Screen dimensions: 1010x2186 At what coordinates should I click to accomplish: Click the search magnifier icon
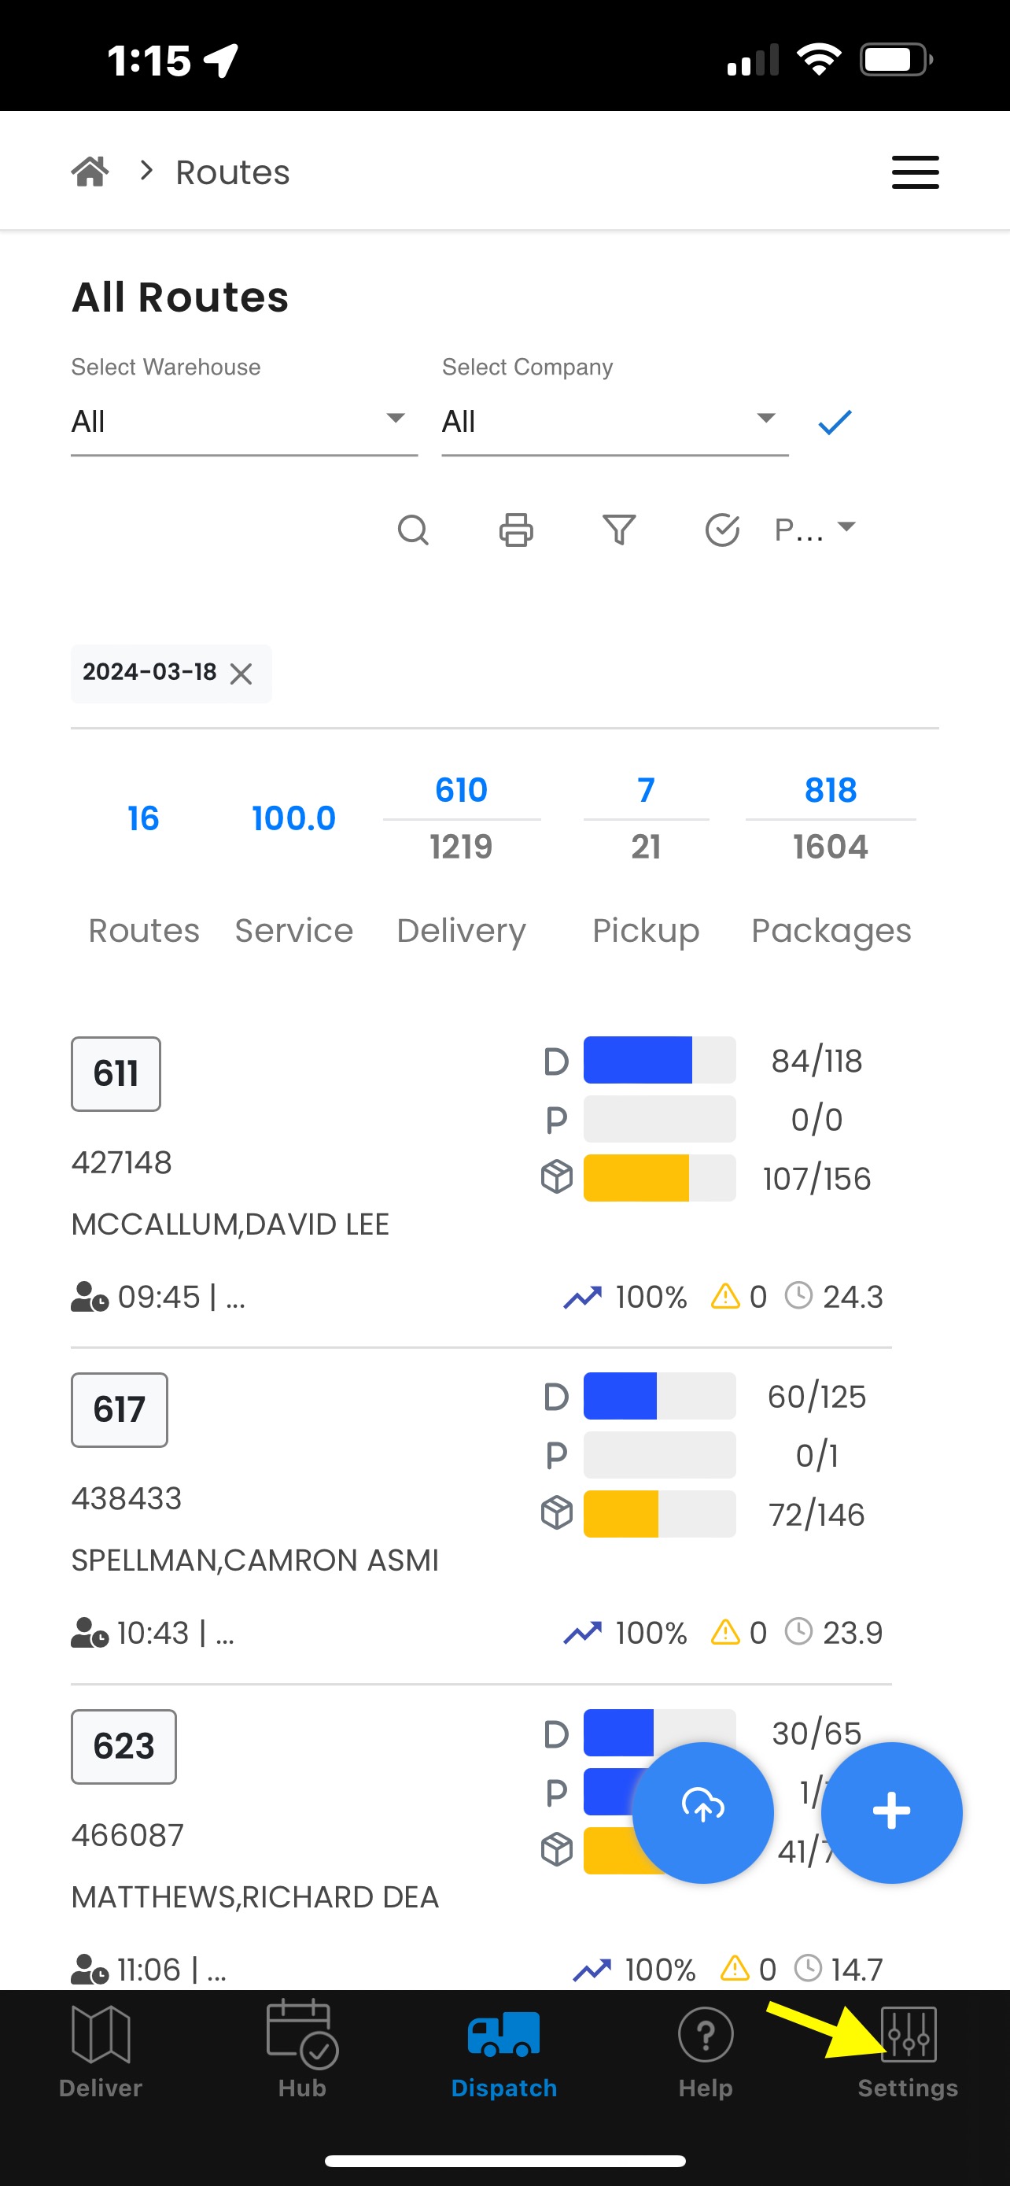tap(413, 530)
